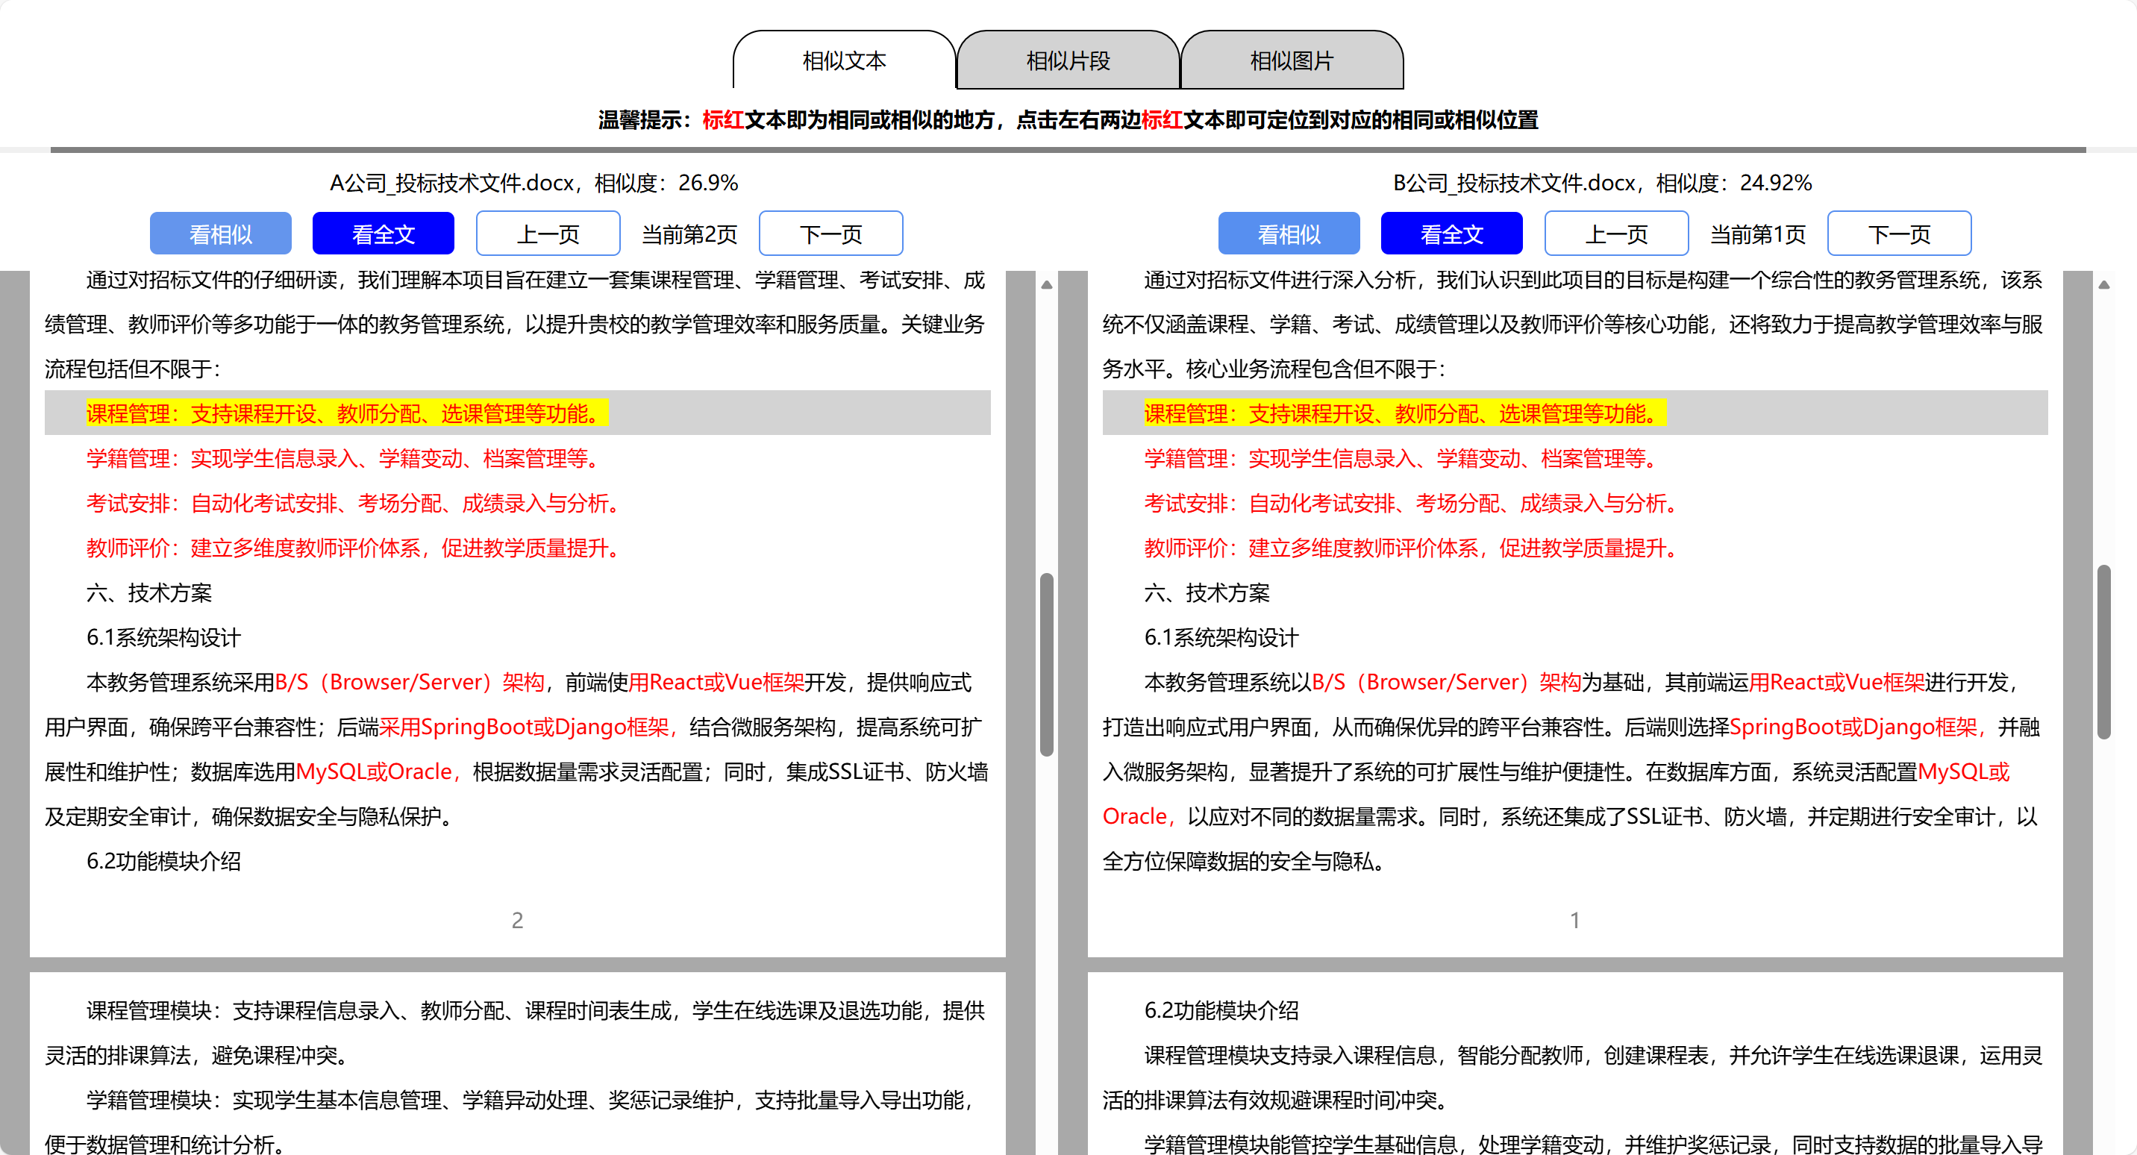Go to previous page of B公司 document
2137x1155 pixels.
tap(1616, 234)
